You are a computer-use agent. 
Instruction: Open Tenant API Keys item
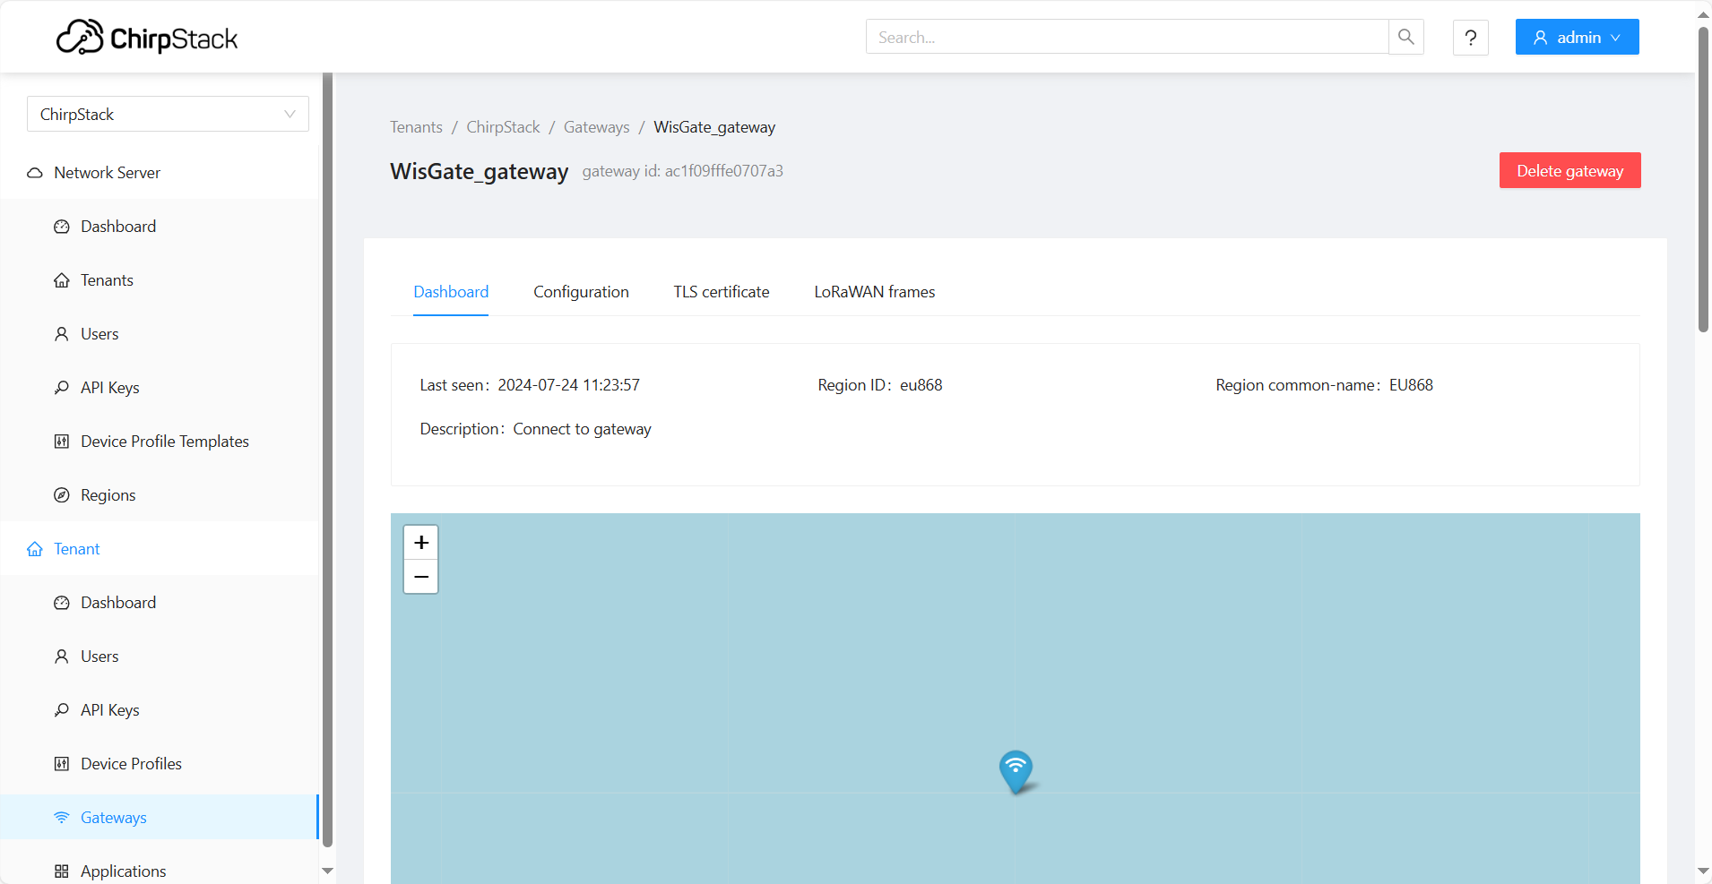point(160,709)
